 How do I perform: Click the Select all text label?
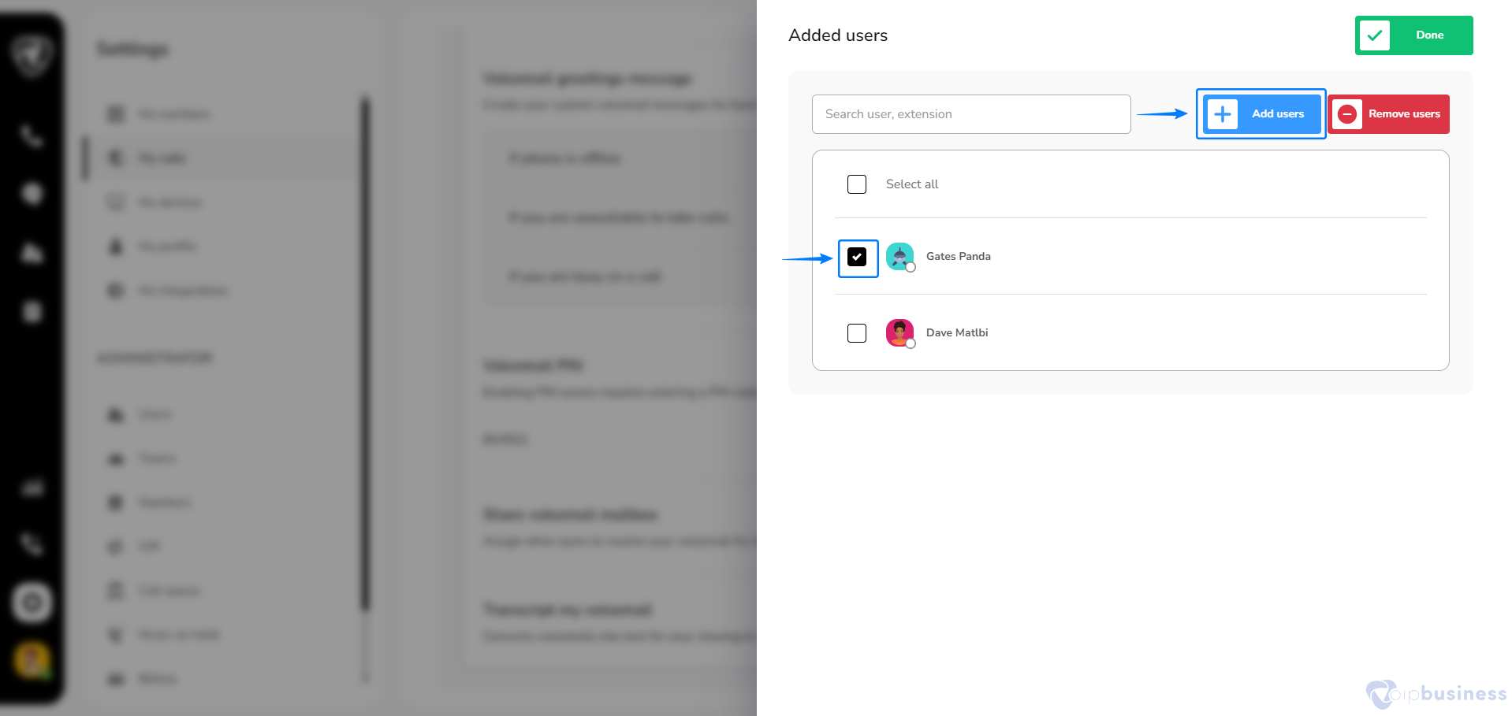(x=912, y=184)
